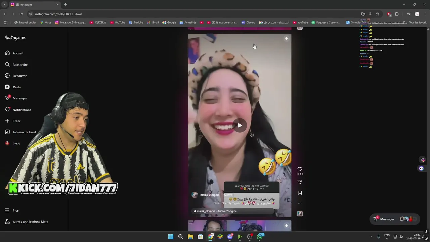
Task: Open malak_eloujdia Audio d'origine link
Action: pos(217,211)
